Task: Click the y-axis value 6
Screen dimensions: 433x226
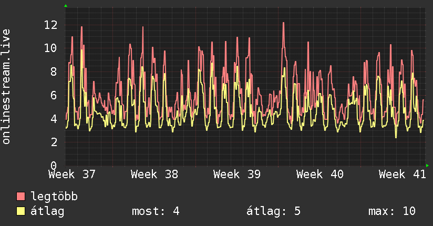Action: tap(54, 95)
